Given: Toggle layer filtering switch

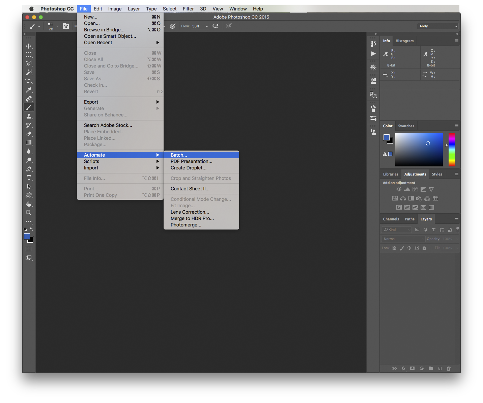Looking at the screenshot, I should click(x=458, y=230).
